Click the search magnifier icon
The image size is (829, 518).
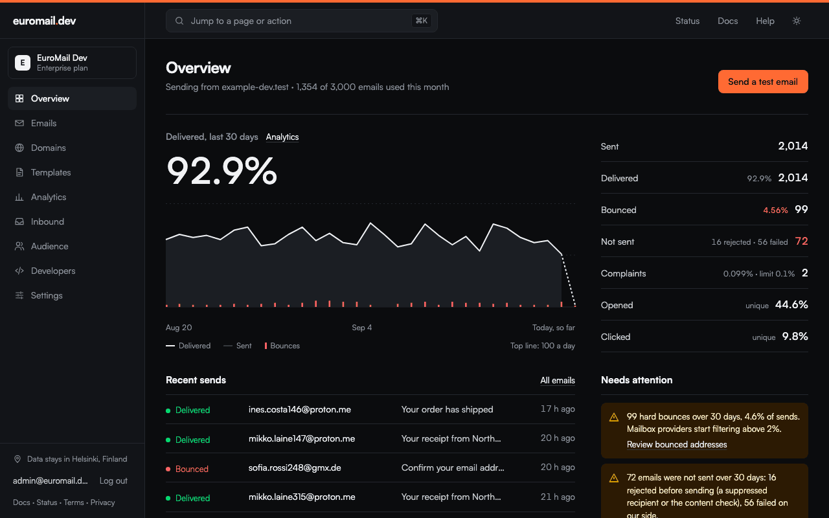179,21
